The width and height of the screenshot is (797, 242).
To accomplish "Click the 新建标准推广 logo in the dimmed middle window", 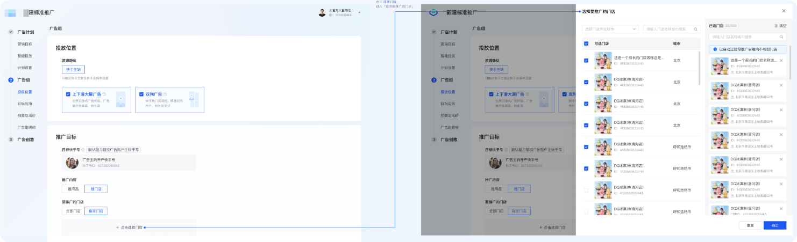I will pos(433,12).
